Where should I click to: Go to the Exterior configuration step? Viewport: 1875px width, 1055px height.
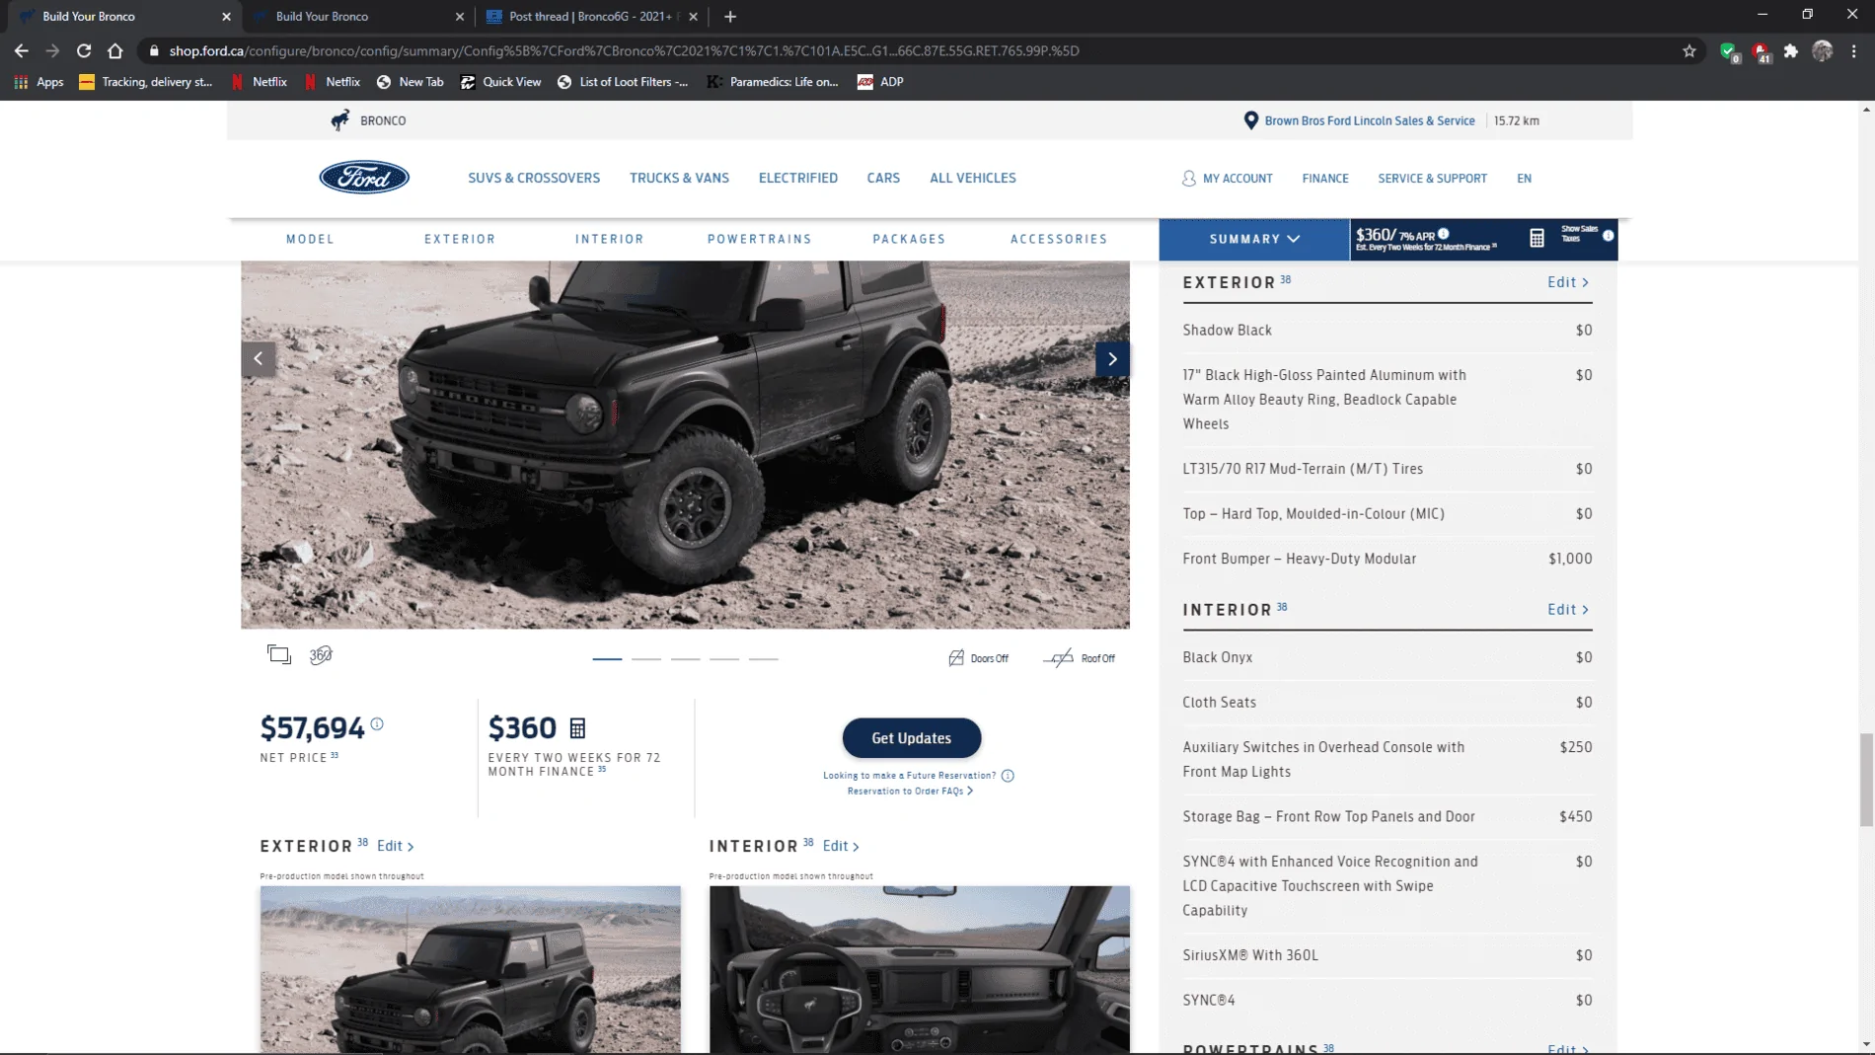pyautogui.click(x=460, y=239)
